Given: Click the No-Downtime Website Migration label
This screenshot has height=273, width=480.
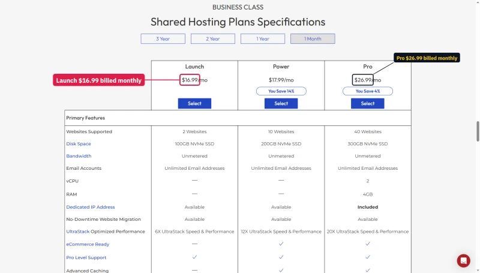Looking at the screenshot, I should click(x=103, y=220).
